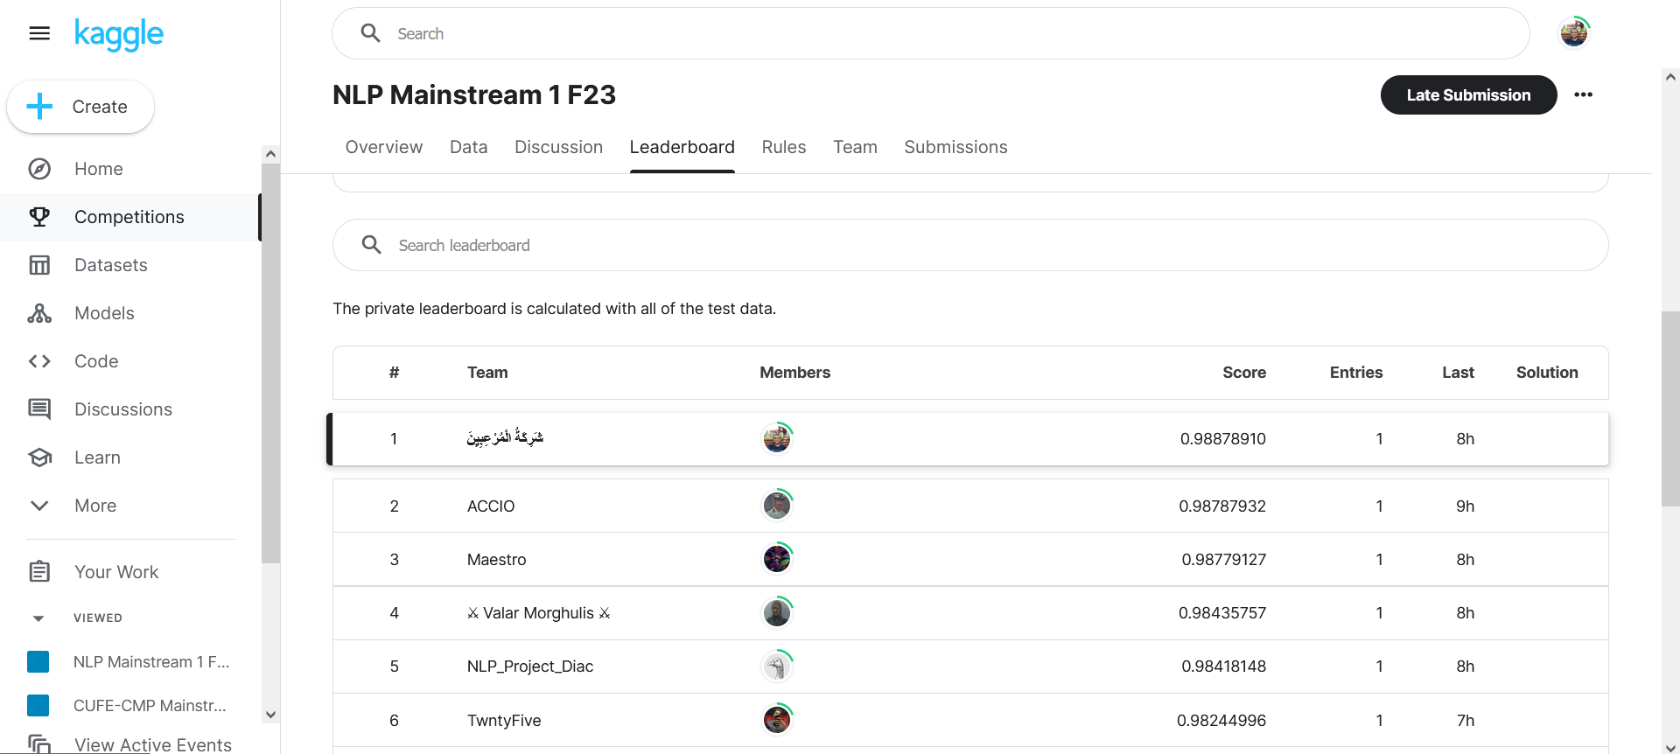Click the score 0.98878910
Viewport: 1680px width, 754px height.
coord(1223,439)
